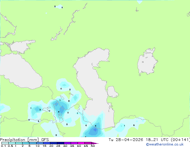Pick the 0.5–1 mm legend color swatch
Screen dimensions: 190x147
coord(12,143)
